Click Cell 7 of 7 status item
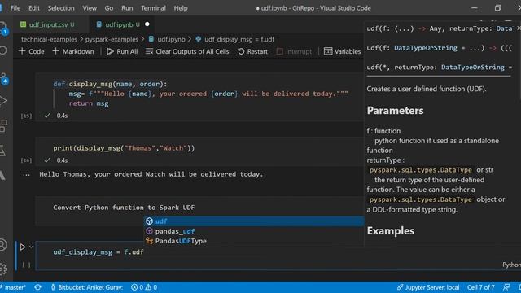The width and height of the screenshot is (521, 293). click(x=481, y=287)
